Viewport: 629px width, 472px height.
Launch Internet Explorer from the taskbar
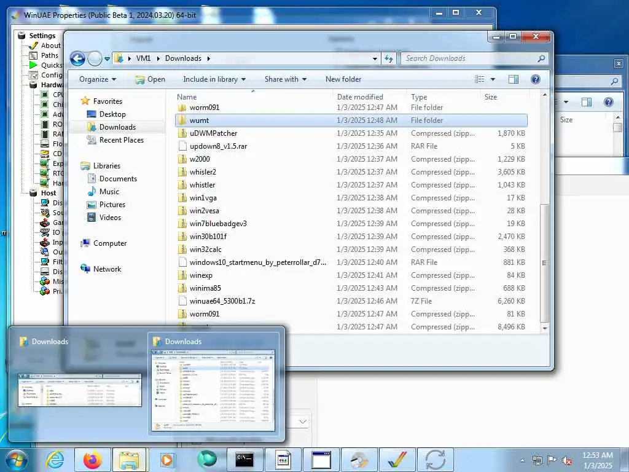pos(55,460)
